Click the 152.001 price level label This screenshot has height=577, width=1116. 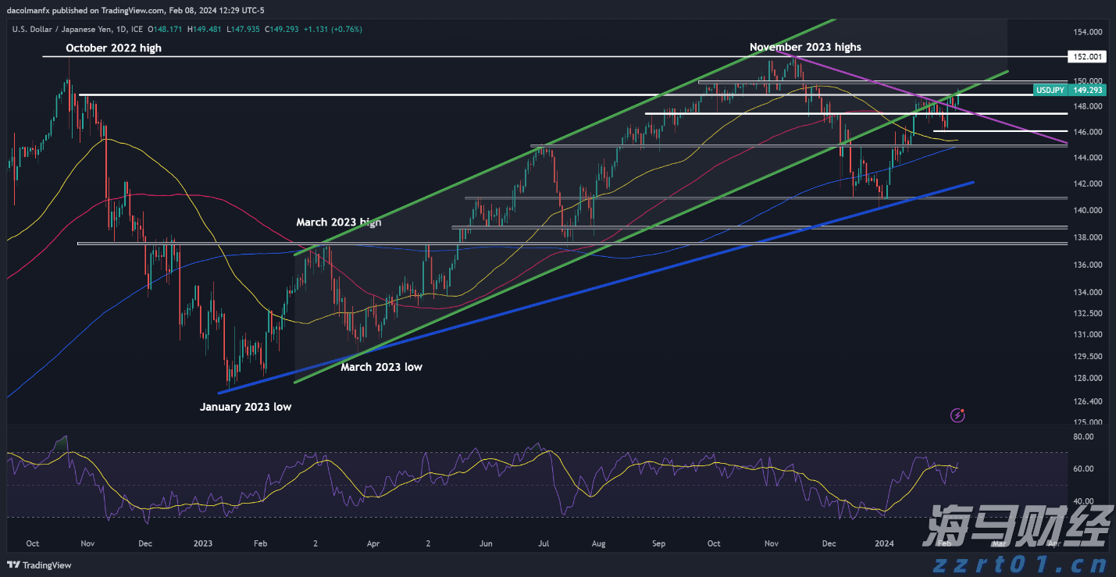point(1087,57)
